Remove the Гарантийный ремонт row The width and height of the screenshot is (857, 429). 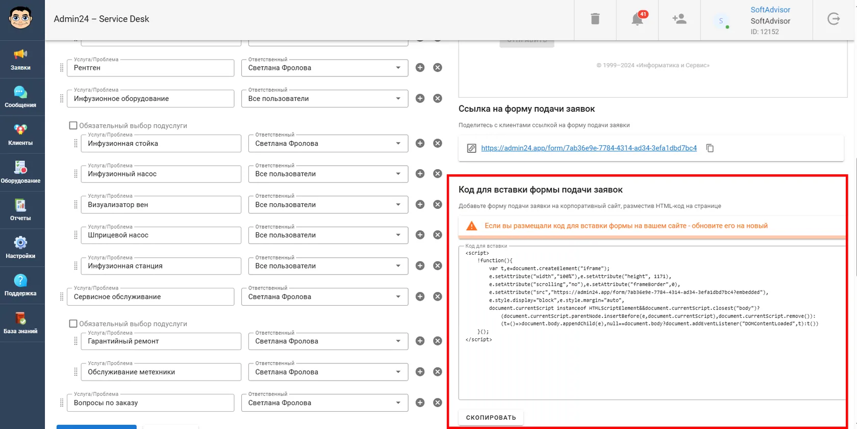point(438,341)
